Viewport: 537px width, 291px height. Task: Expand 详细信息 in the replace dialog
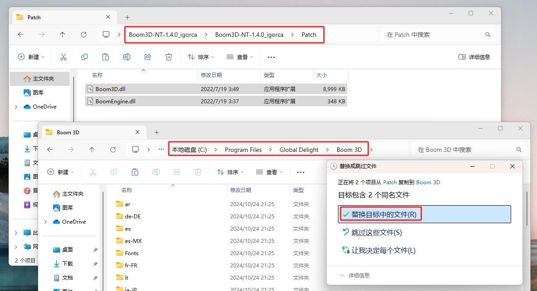pos(355,275)
